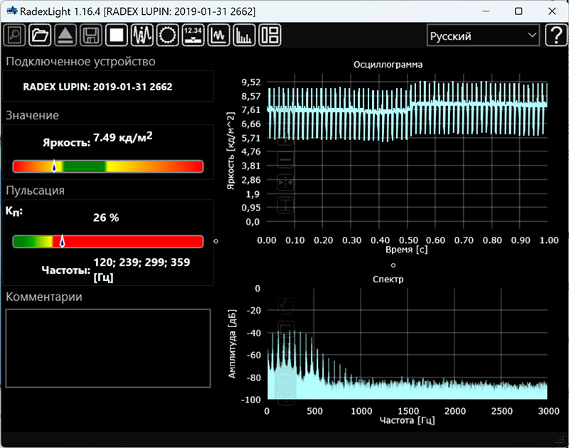Click the eject device triangle icon
Image resolution: width=569 pixels, height=448 pixels.
(65, 35)
